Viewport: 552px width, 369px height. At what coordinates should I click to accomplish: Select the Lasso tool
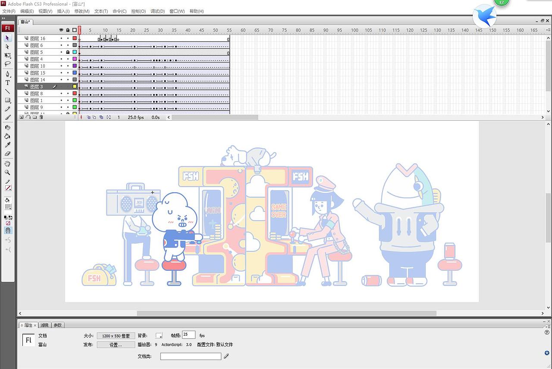coord(7,64)
